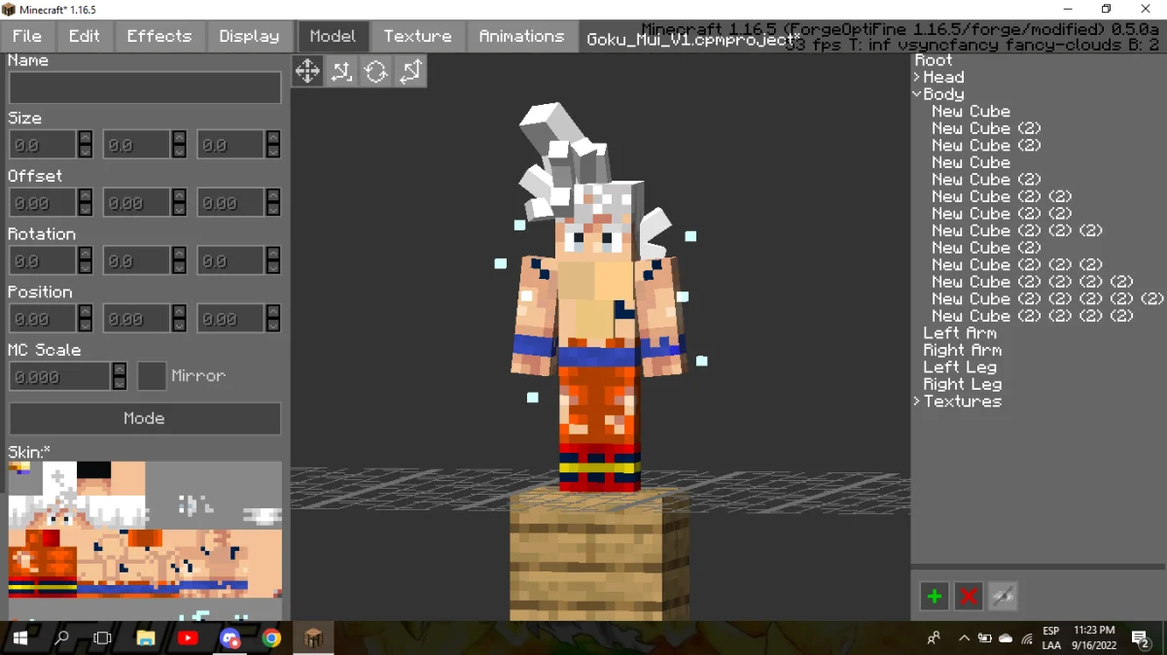Decrease the Rotation X value with down arrow
This screenshot has height=655, width=1167.
pos(86,268)
